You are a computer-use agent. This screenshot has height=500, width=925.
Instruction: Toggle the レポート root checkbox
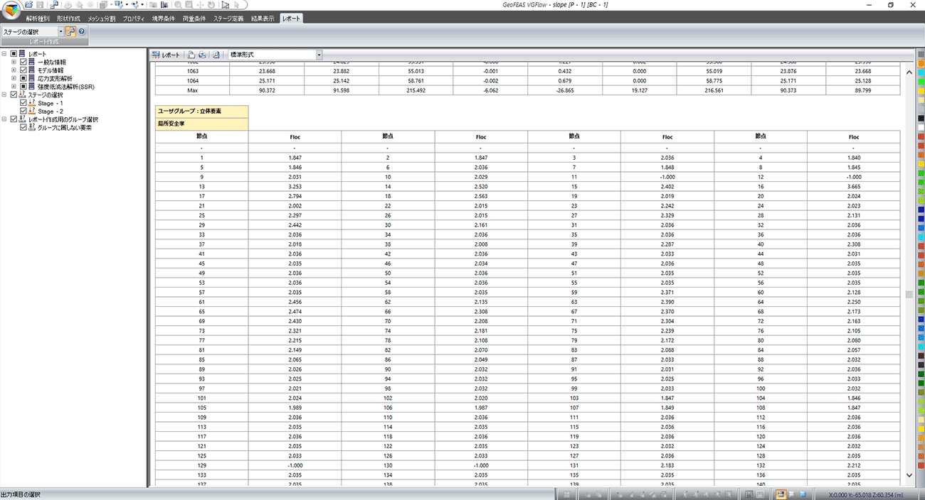tap(14, 54)
